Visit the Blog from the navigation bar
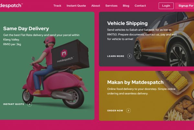The width and height of the screenshot is (194, 130). [x=126, y=6]
